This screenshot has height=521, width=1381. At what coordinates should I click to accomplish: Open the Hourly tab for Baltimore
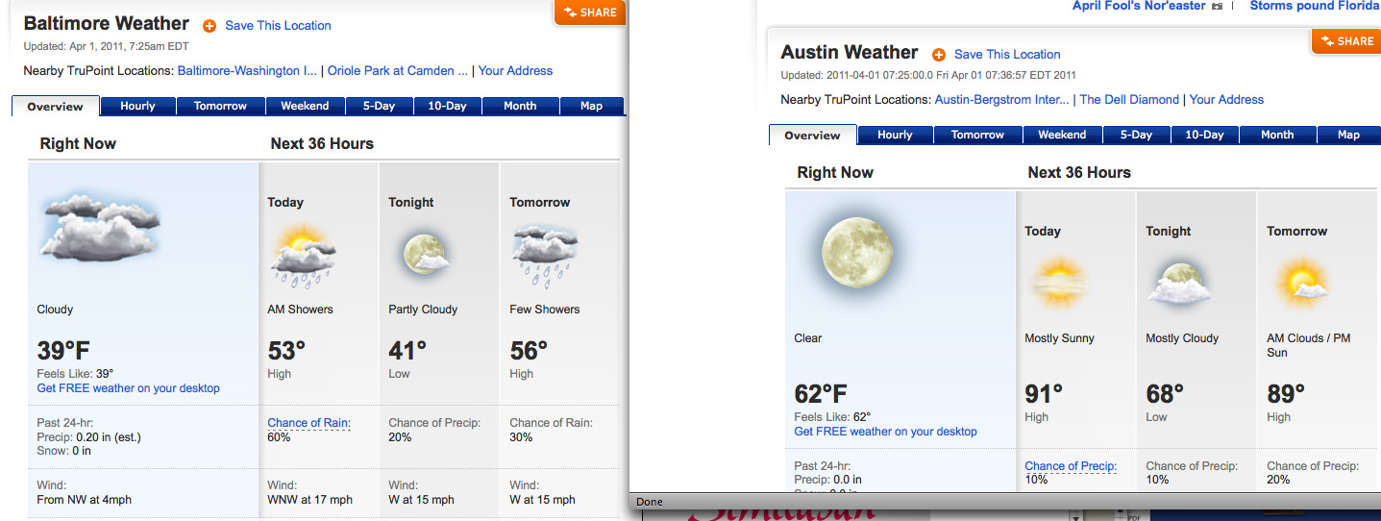tap(137, 107)
